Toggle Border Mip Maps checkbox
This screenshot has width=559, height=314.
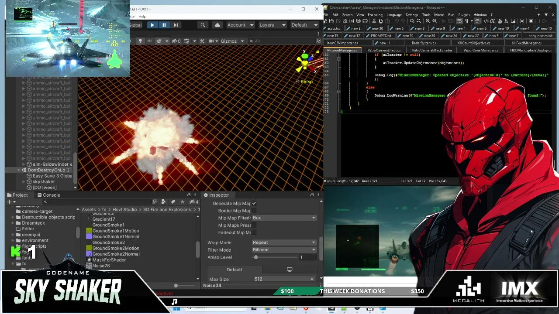pyautogui.click(x=254, y=211)
